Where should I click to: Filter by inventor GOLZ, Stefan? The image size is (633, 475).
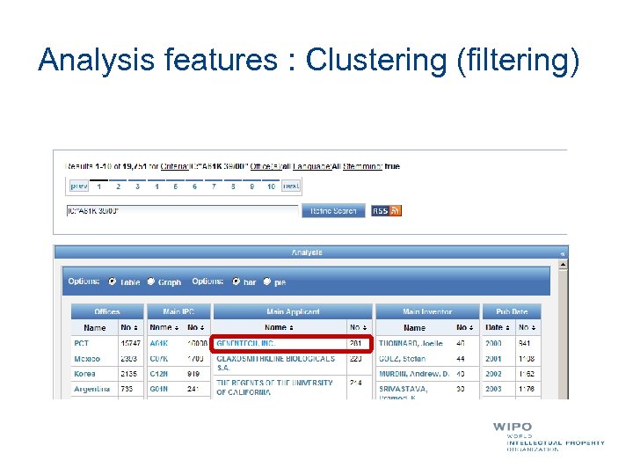[x=403, y=359]
